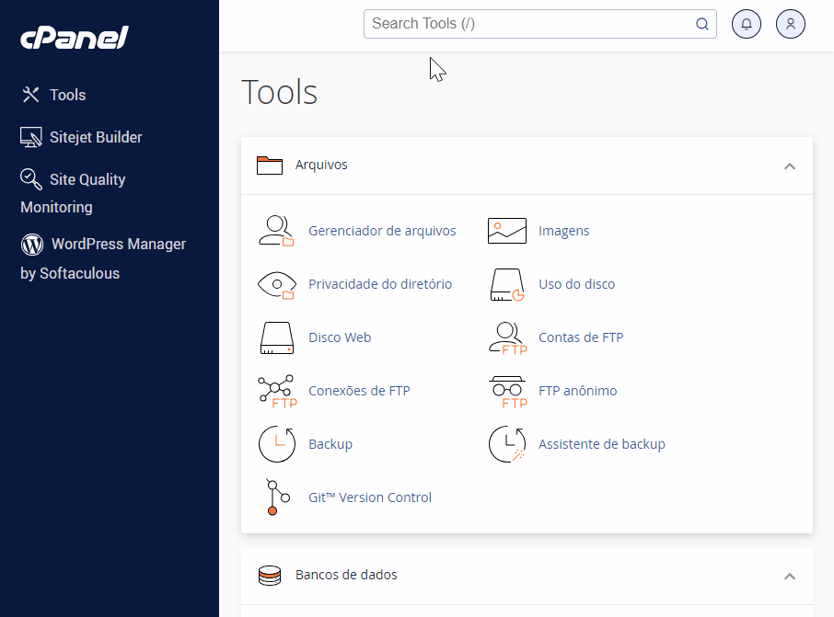The height and width of the screenshot is (617, 834).
Task: Click the Gerenciador de arquivos icon
Action: pos(276,231)
